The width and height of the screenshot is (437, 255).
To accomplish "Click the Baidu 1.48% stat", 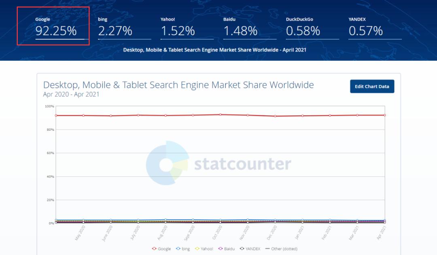I will [x=240, y=31].
